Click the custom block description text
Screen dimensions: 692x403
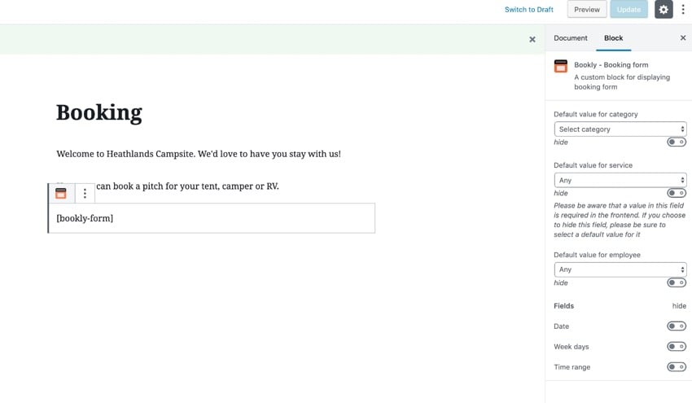point(622,82)
